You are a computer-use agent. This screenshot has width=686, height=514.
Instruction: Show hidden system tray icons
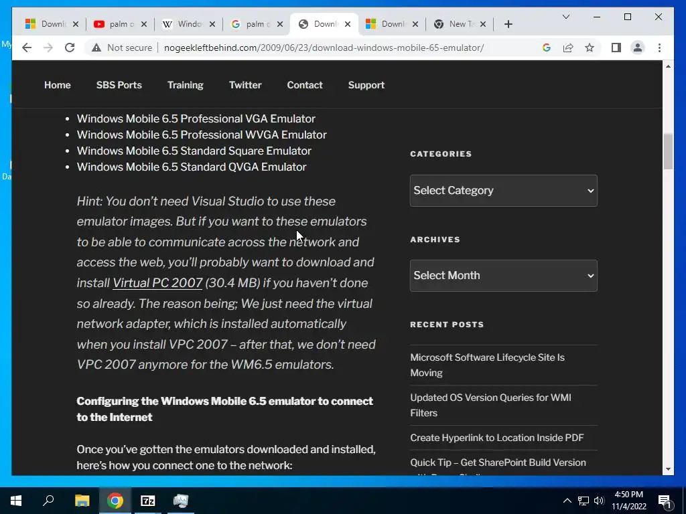pos(567,501)
